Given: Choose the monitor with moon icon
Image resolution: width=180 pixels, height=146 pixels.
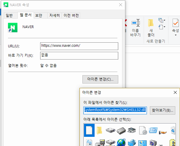Looking at the screenshot, I should click(153, 143).
